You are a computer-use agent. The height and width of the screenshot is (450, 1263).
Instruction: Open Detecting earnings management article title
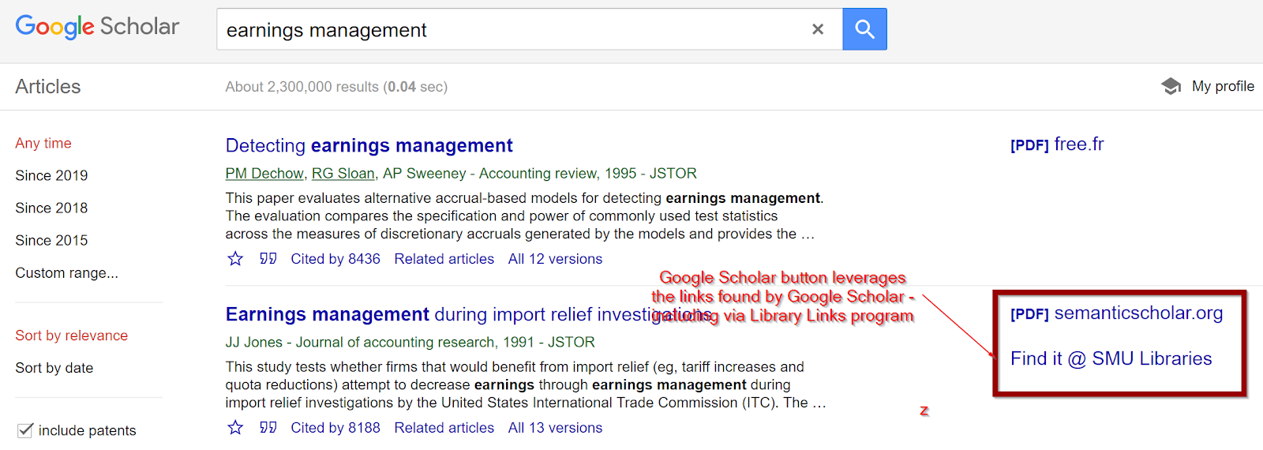click(x=369, y=145)
